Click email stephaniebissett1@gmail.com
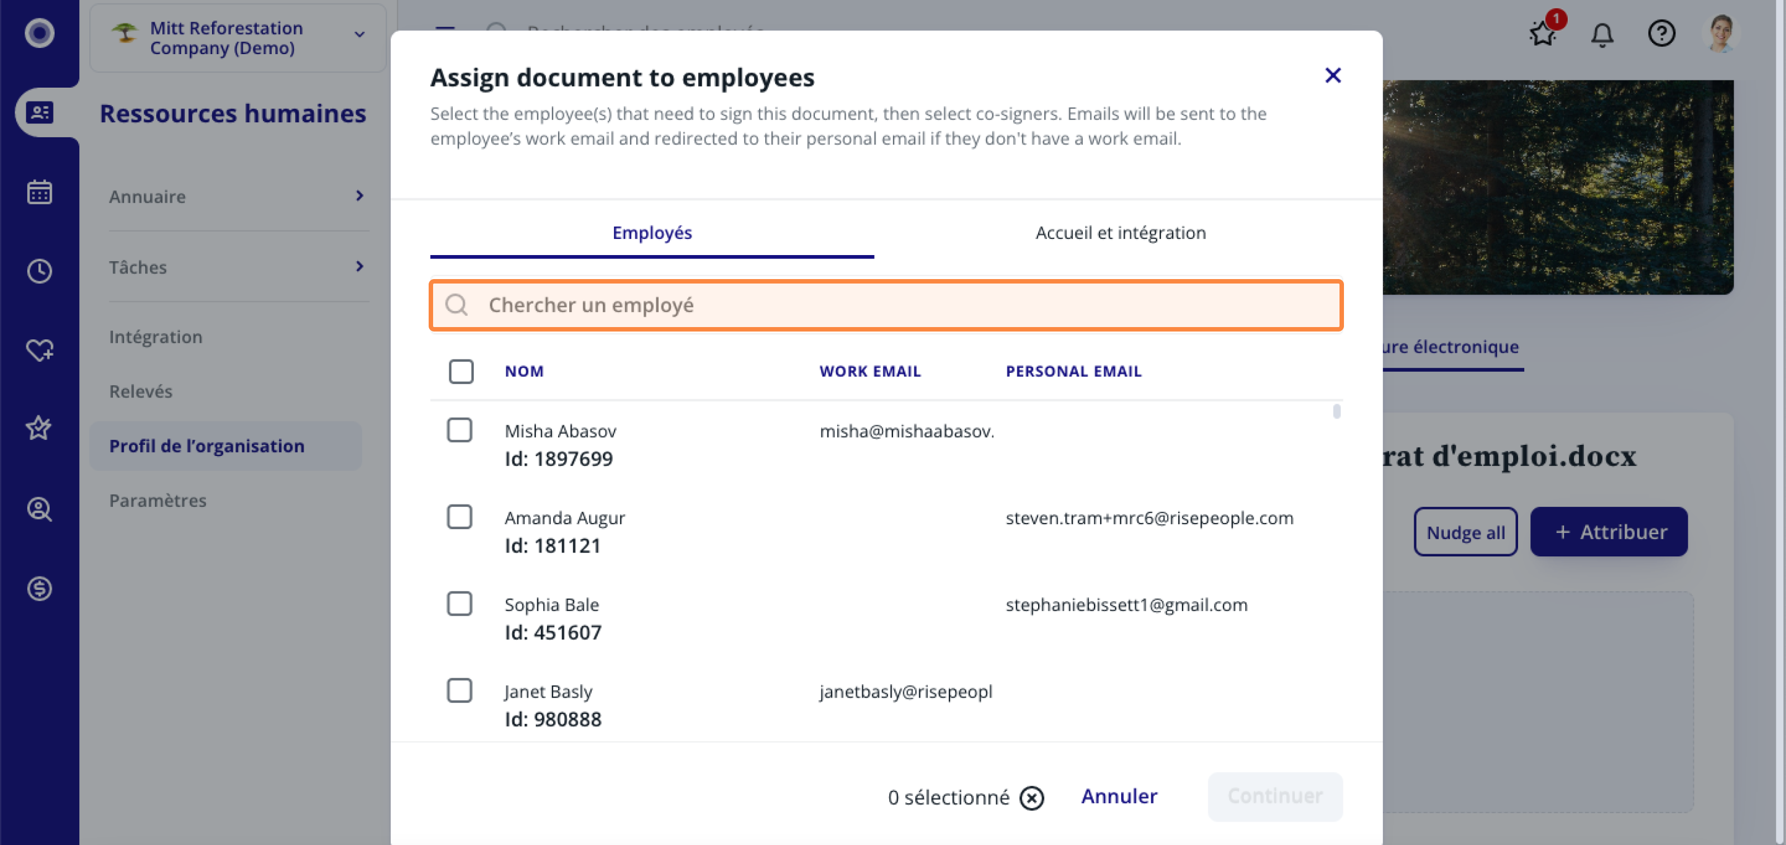Viewport: 1786px width, 845px height. pyautogui.click(x=1126, y=604)
